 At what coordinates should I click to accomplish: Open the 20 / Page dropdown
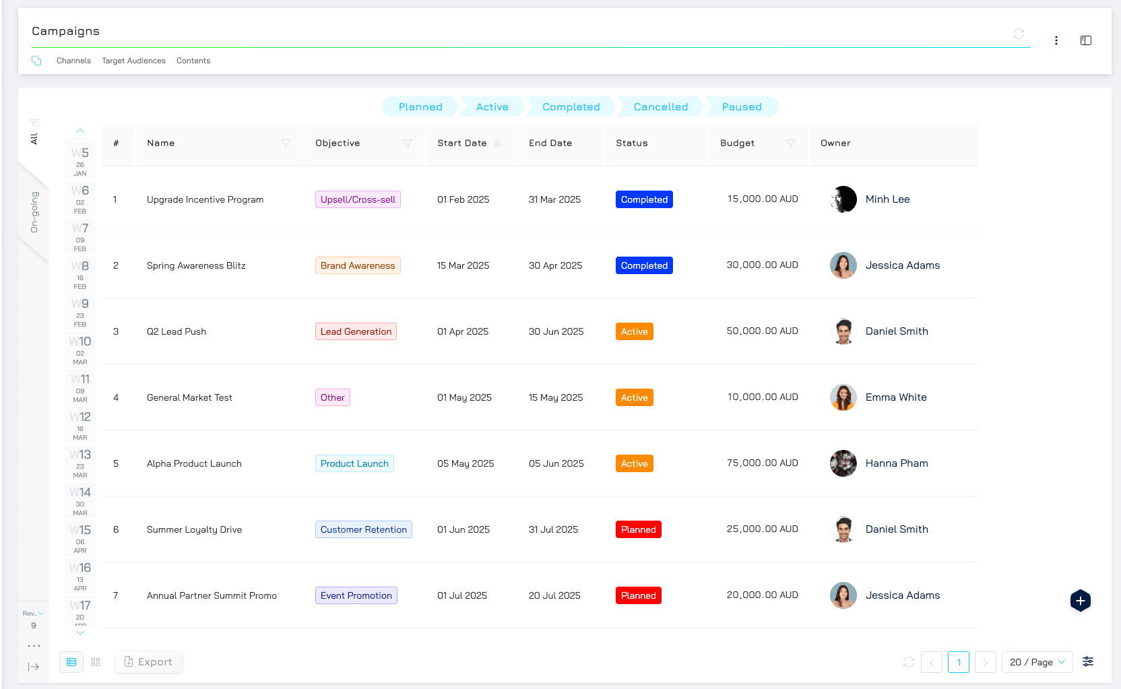(x=1037, y=662)
